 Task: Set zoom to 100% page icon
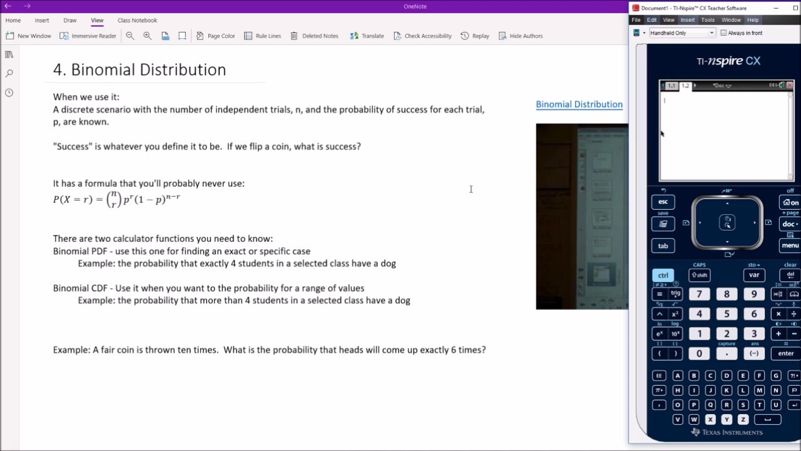[x=165, y=36]
